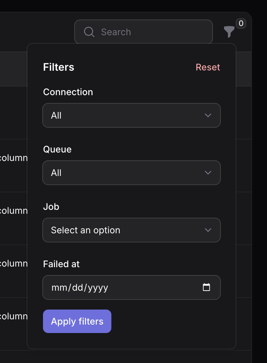Click the filter funnel icon
Viewport: 267px width, 363px height.
tap(229, 32)
